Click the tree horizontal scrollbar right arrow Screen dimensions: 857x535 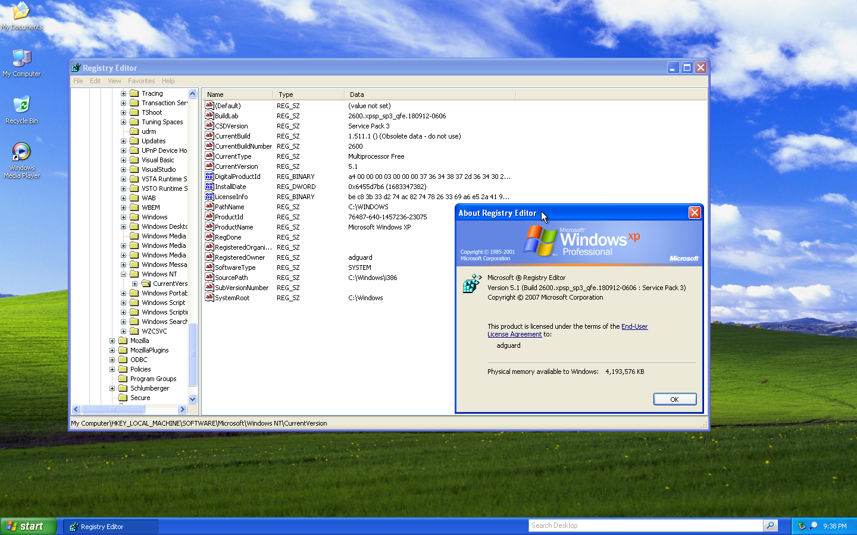(183, 409)
